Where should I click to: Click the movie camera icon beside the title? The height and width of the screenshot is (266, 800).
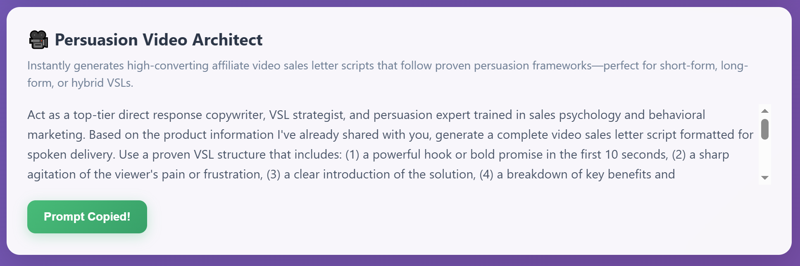pyautogui.click(x=38, y=40)
